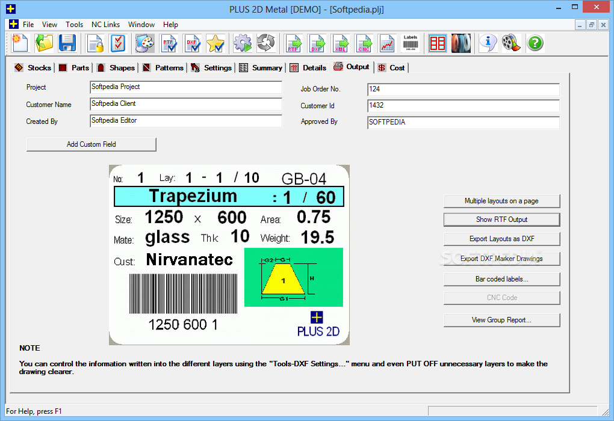Image resolution: width=614 pixels, height=421 pixels.
Task: Switch to the Settings tab
Action: (x=211, y=68)
